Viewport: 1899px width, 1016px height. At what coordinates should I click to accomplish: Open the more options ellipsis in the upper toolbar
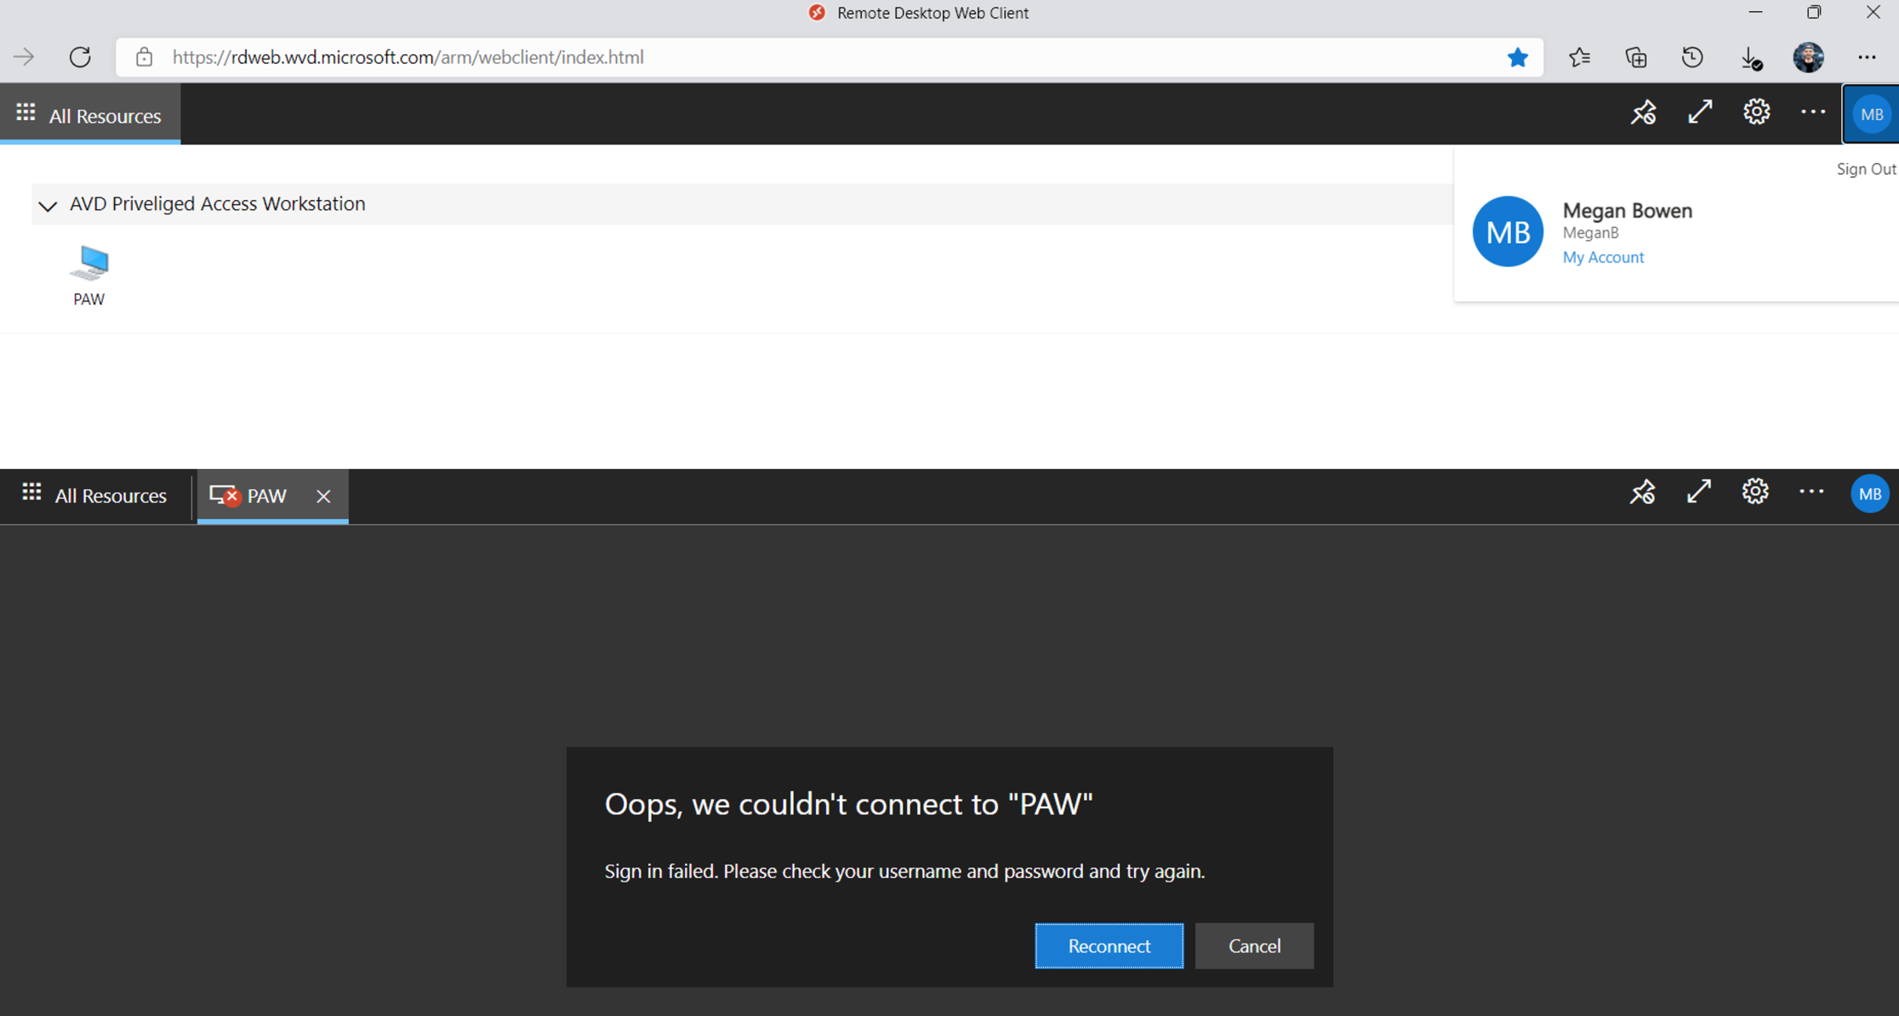click(x=1812, y=112)
